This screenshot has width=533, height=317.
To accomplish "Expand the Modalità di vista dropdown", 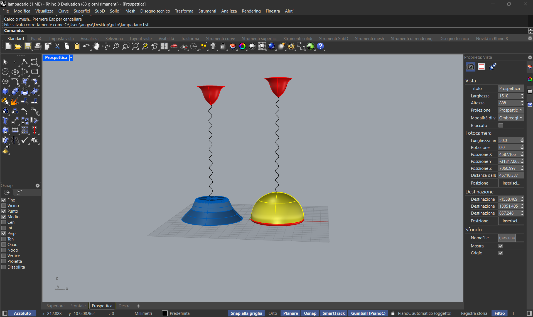I will pos(511,118).
